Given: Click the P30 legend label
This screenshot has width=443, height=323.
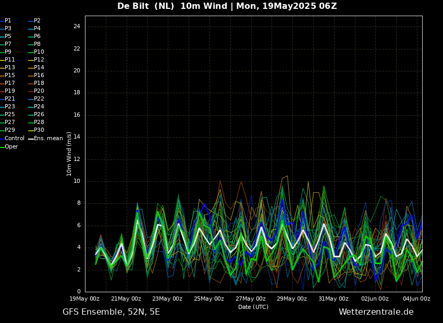Looking at the screenshot, I should (39, 130).
